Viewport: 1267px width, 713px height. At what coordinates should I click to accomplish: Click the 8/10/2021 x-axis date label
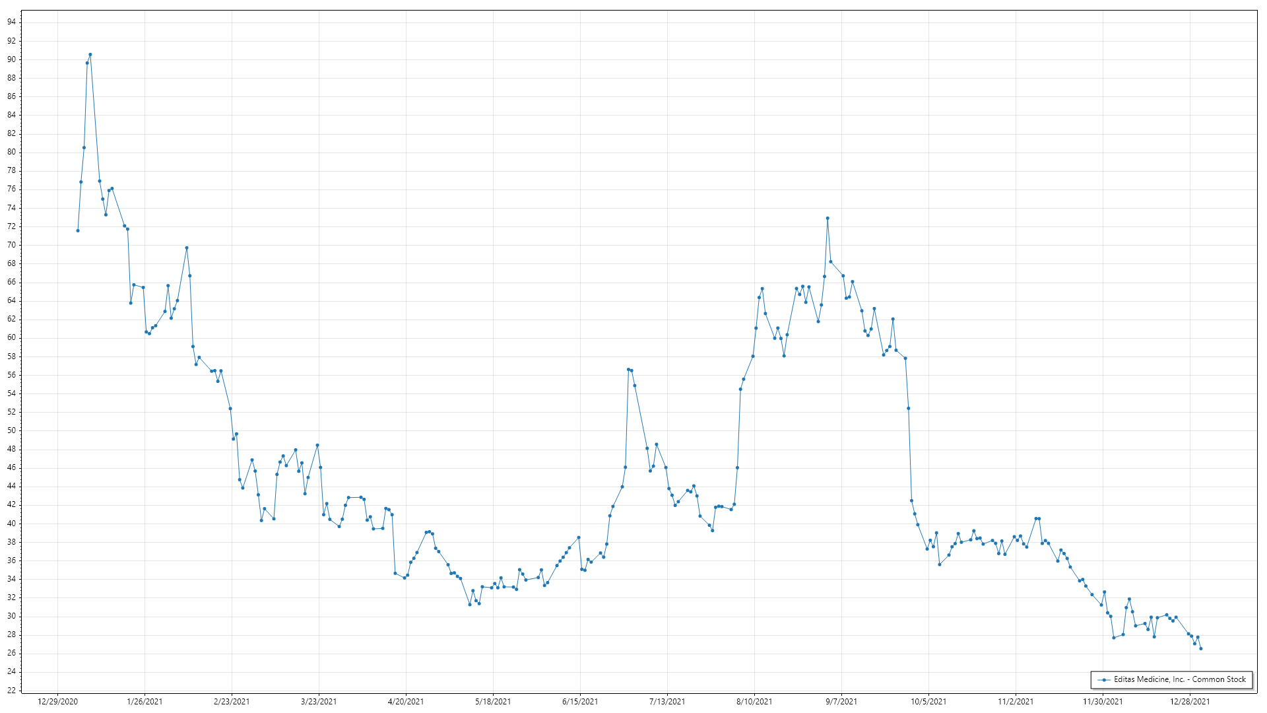754,702
